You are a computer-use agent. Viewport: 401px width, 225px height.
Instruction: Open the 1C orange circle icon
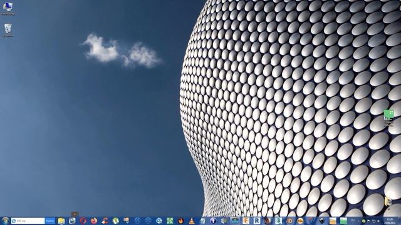click(300, 221)
